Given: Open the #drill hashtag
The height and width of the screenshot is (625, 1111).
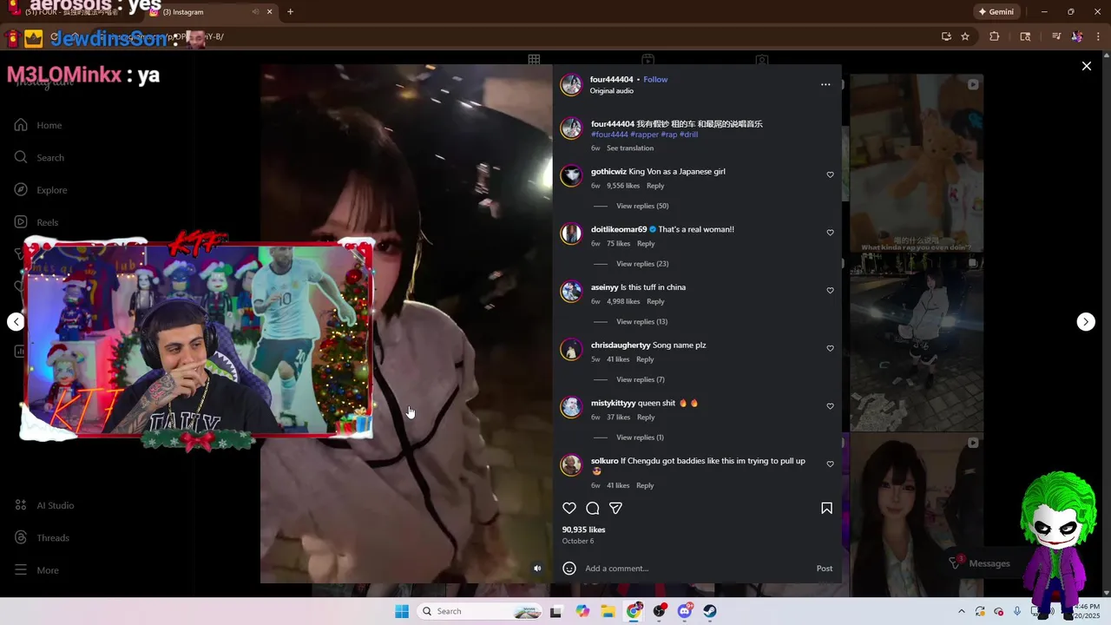Looking at the screenshot, I should point(688,135).
